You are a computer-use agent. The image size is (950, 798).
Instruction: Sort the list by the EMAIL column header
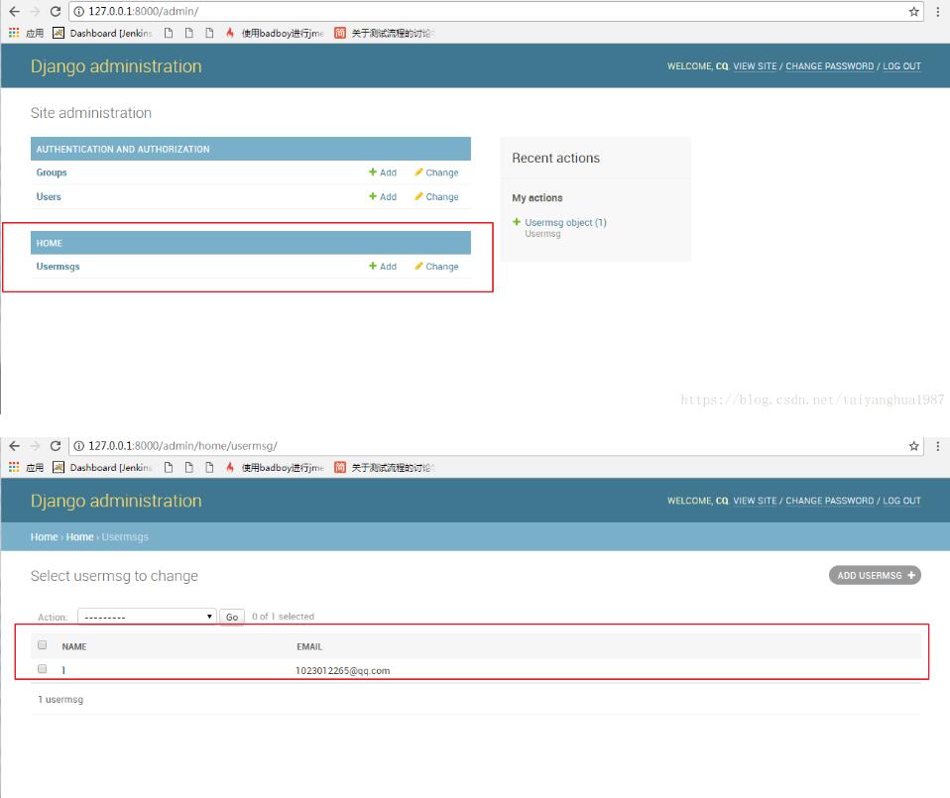point(309,647)
